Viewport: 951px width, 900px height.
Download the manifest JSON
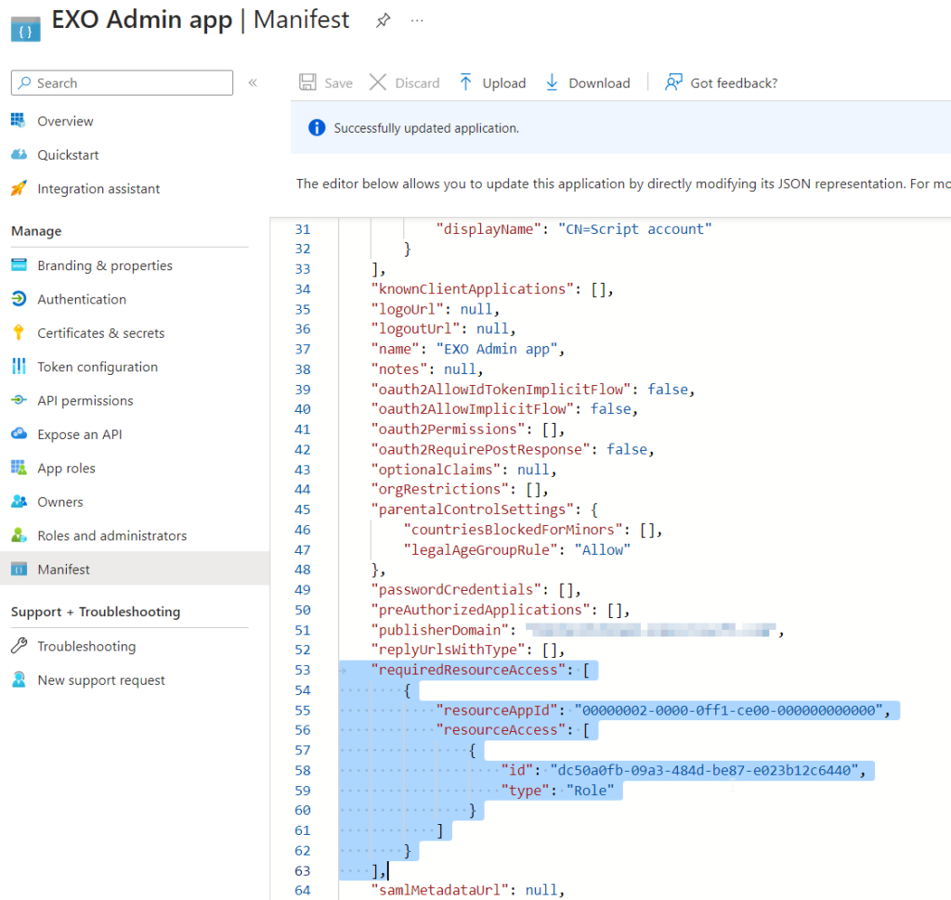tap(588, 83)
